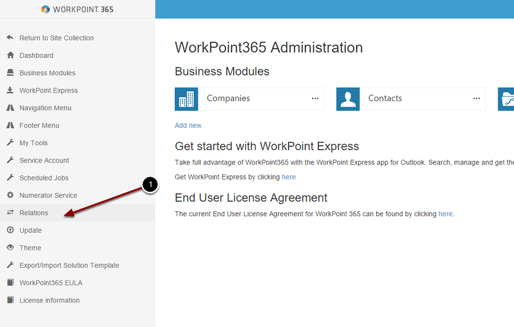Select WorkPoint Express in the sidebar

[49, 91]
